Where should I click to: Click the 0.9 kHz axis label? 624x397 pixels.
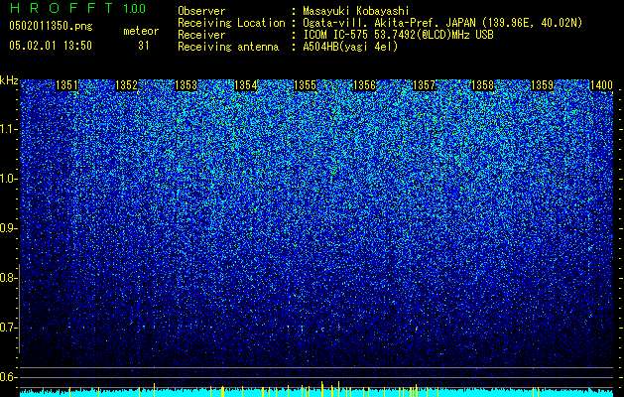pyautogui.click(x=8, y=228)
